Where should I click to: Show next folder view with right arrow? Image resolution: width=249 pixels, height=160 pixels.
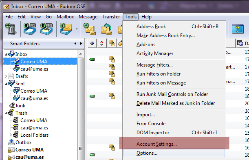(81, 43)
